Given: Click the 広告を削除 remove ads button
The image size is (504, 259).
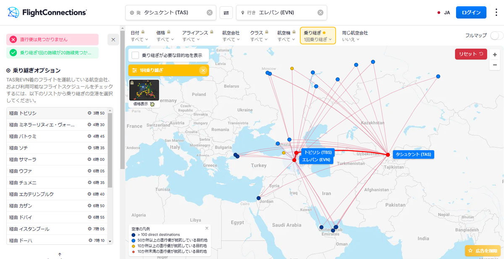Looking at the screenshot, I should point(483,251).
